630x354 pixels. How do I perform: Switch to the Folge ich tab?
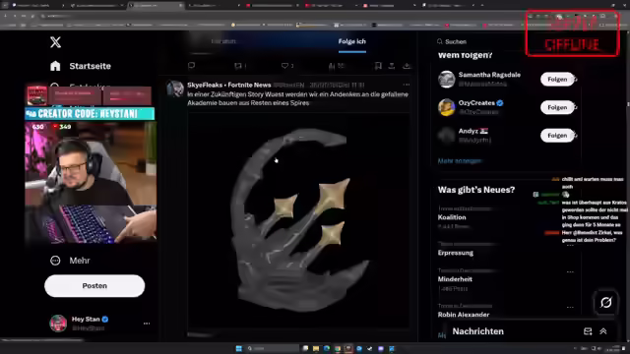coord(352,41)
